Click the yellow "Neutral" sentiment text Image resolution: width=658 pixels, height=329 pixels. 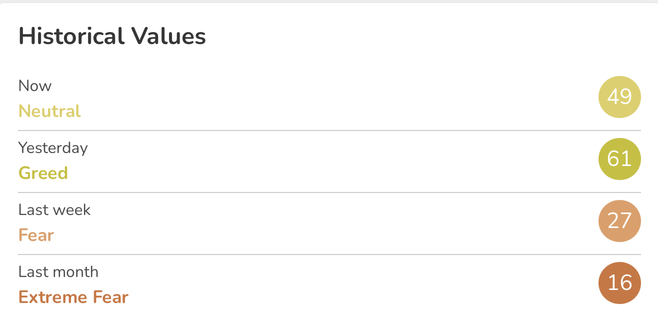(49, 111)
